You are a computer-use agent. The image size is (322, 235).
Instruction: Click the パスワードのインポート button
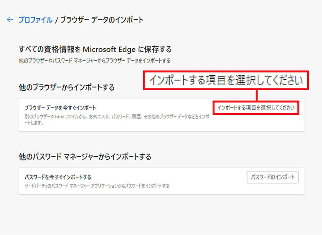point(272,177)
